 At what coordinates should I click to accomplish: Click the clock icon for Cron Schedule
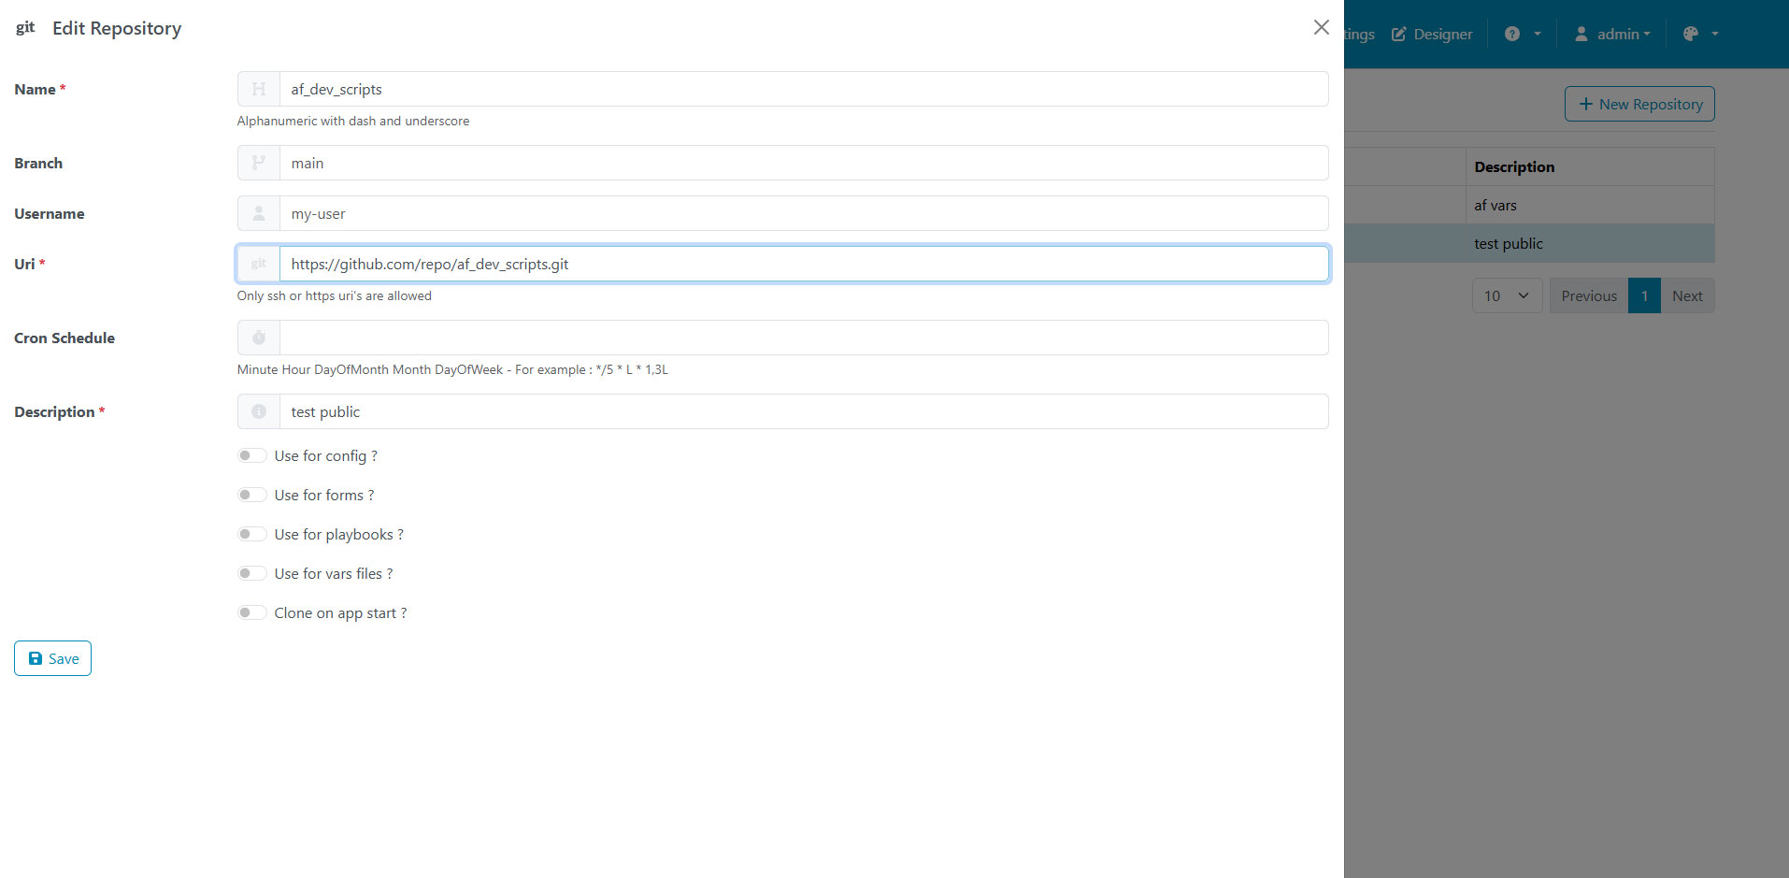[258, 338]
